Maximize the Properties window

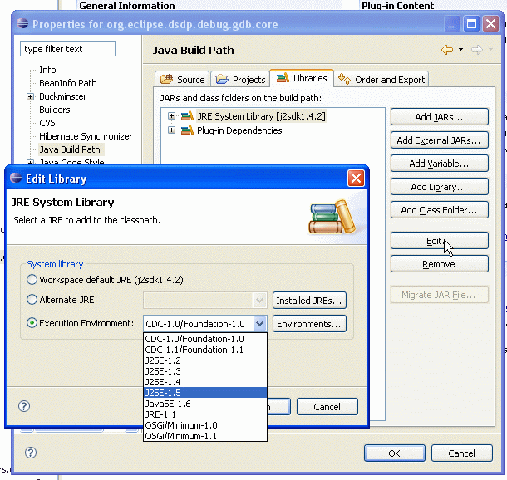tap(471, 24)
